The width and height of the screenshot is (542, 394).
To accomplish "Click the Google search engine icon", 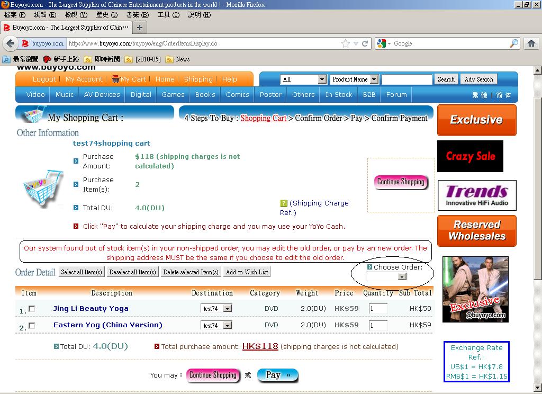I will pos(382,43).
